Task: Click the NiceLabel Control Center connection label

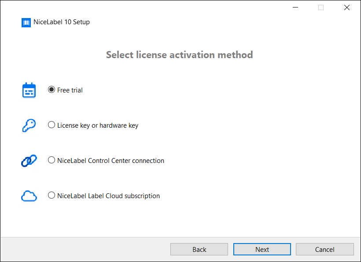Action: click(x=111, y=160)
